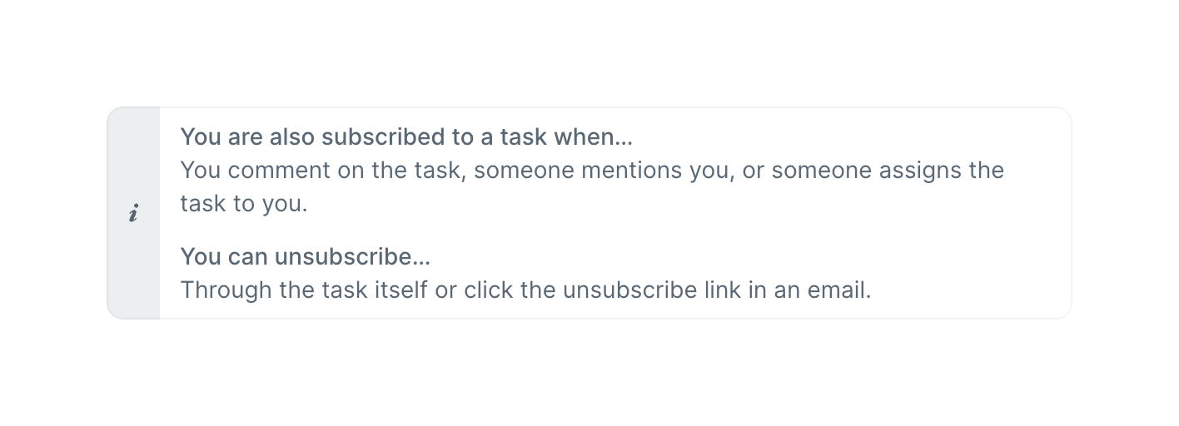Click the word "unsubscribe…" in the second heading
1179x426 pixels.
coord(352,256)
